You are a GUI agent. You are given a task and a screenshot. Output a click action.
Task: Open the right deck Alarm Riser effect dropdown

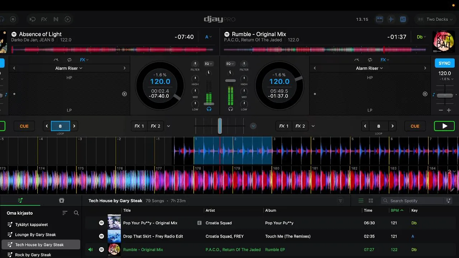click(x=369, y=68)
